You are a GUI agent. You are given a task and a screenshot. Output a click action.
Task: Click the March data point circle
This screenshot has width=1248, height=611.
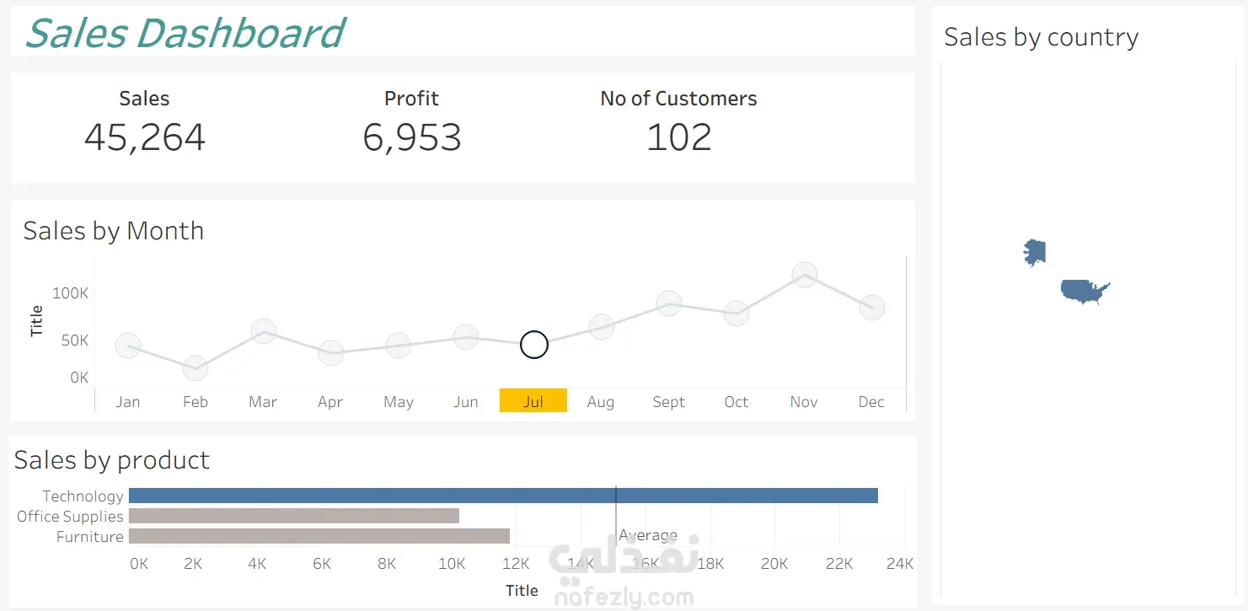pos(264,331)
